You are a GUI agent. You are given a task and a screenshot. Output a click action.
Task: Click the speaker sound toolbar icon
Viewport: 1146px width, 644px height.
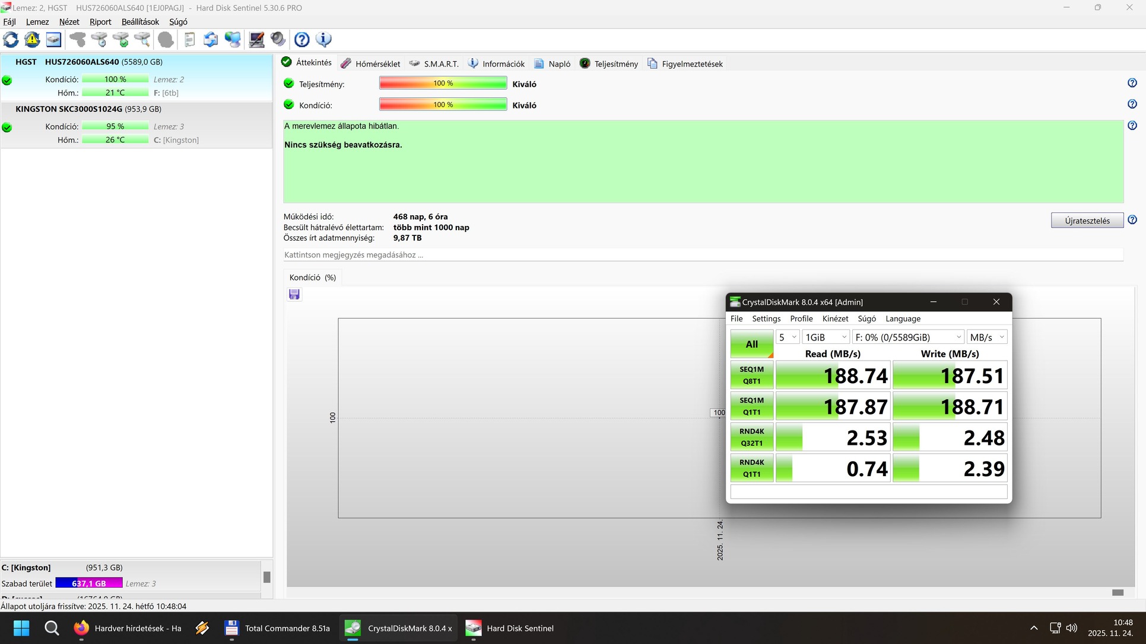coord(278,40)
